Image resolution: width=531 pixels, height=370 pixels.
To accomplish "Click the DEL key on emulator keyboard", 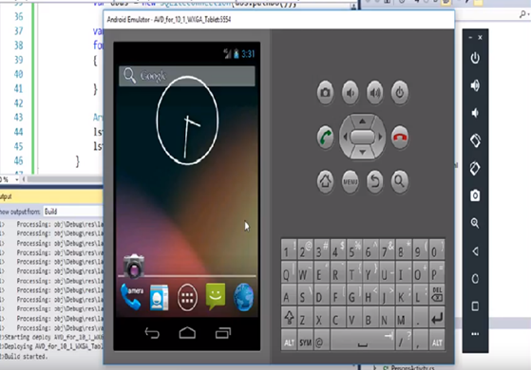I will point(437,295).
